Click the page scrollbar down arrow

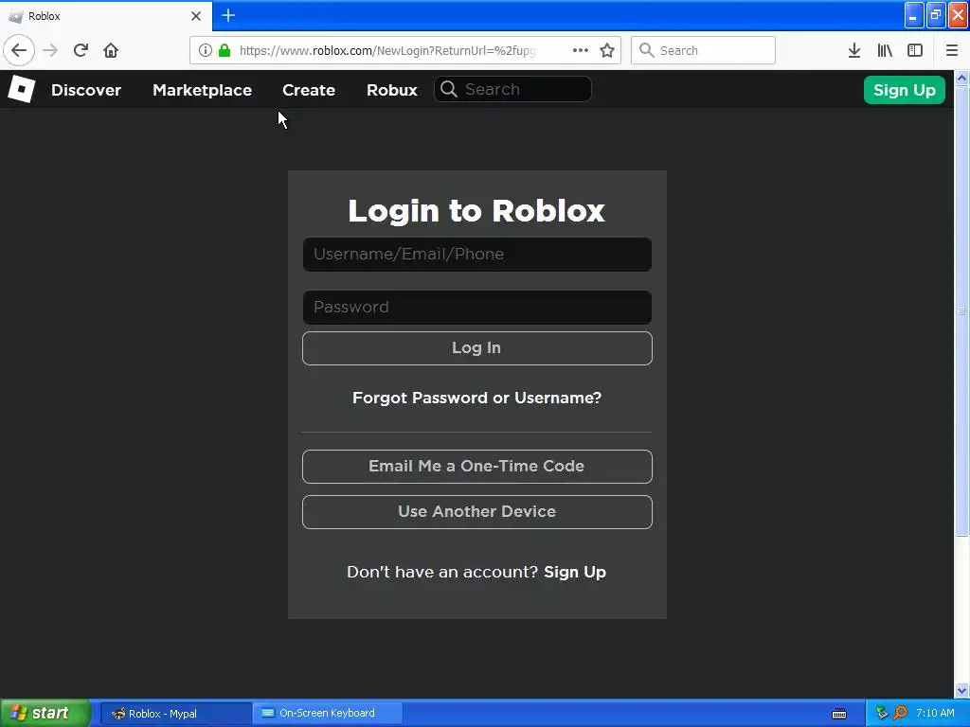coord(961,690)
